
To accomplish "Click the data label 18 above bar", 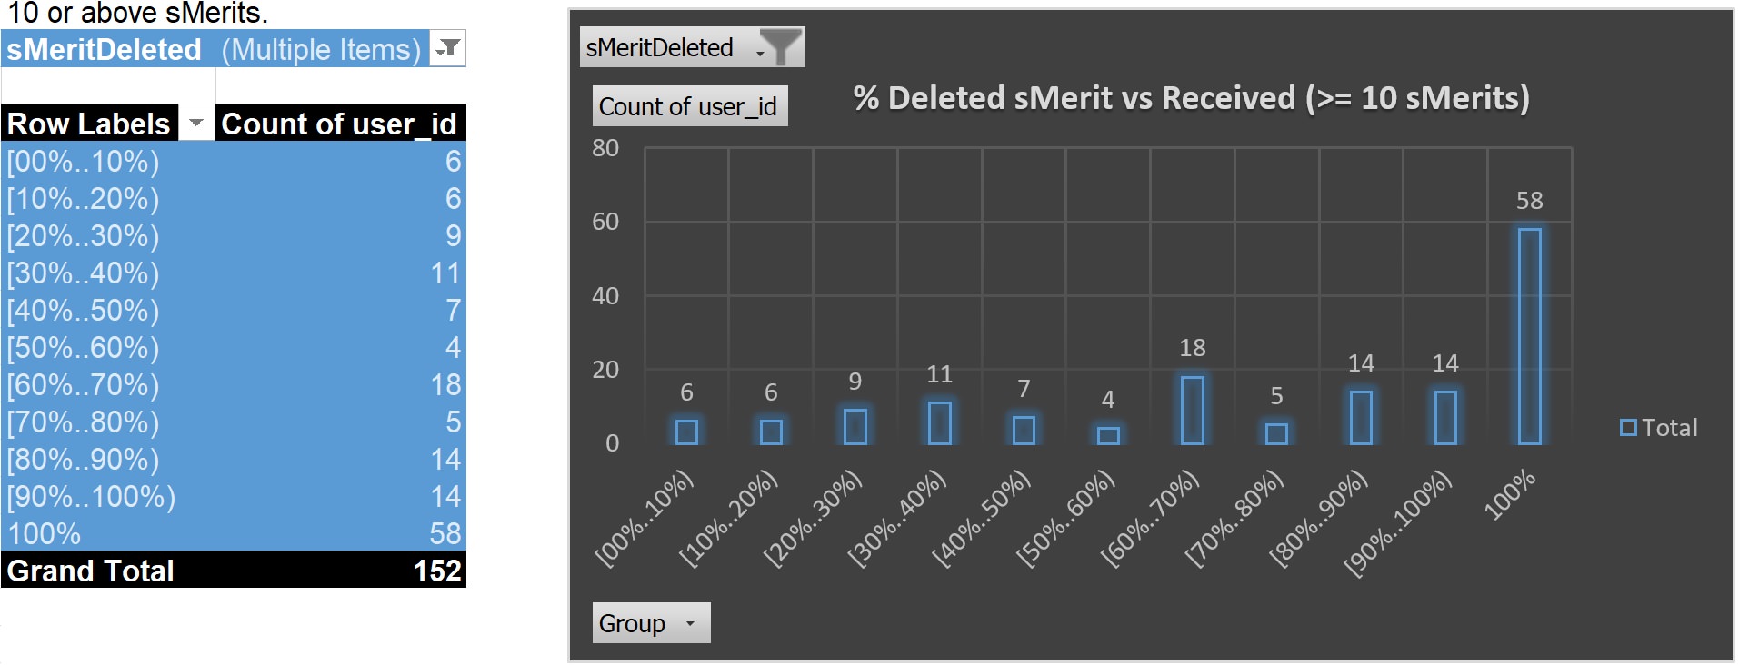I will point(1193,347).
